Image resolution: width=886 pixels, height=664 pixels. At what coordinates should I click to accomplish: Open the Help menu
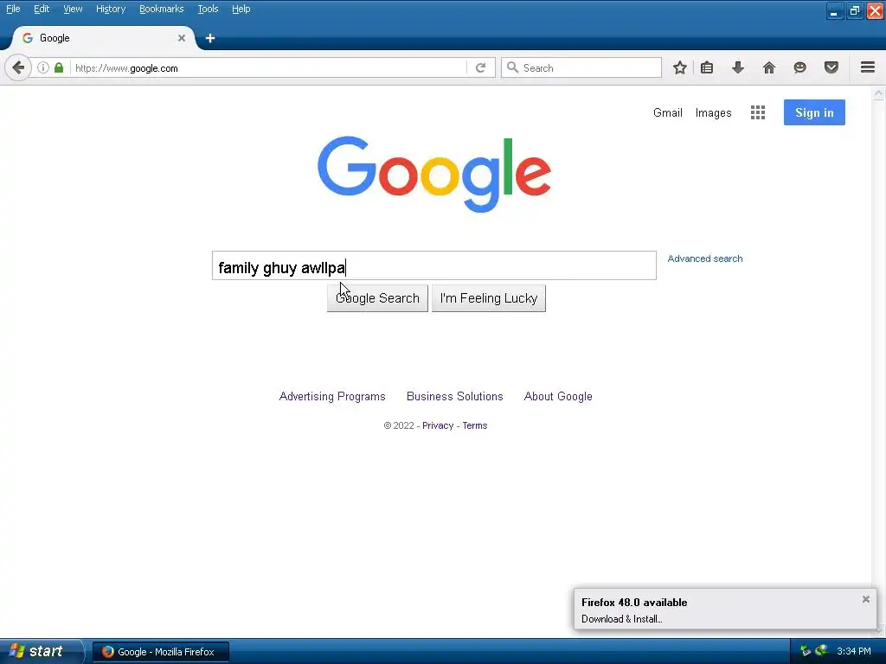[241, 9]
